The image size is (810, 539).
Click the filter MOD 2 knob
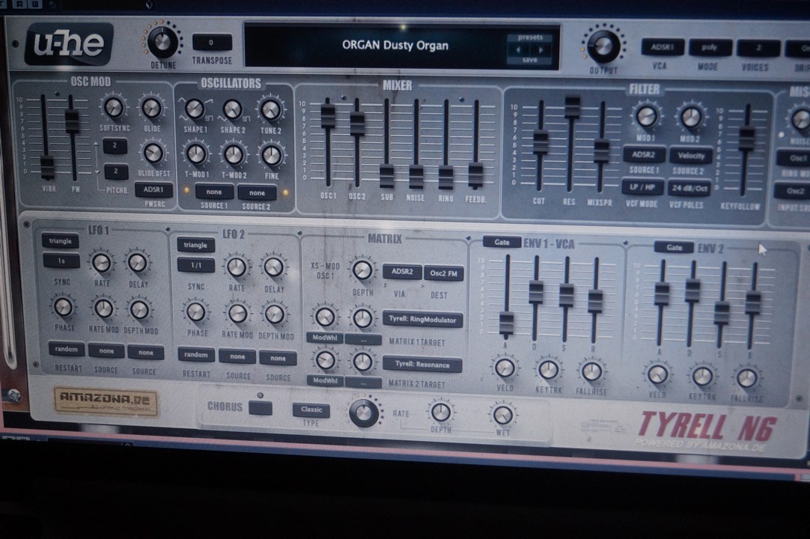(x=691, y=118)
